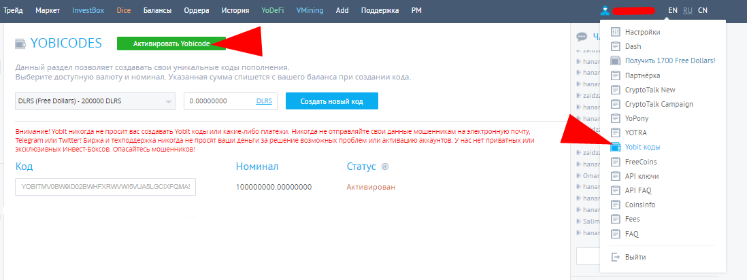Click the generated Yobicode text field

click(105, 187)
